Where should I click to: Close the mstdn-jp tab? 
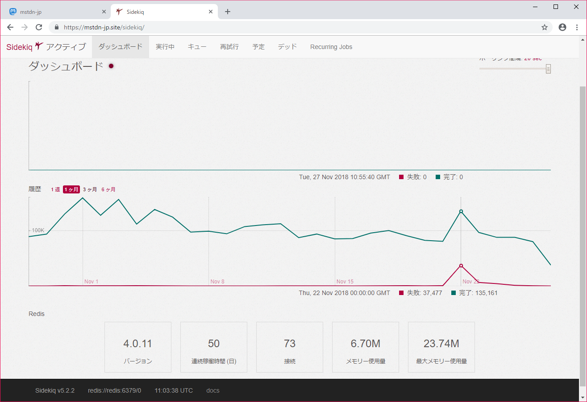(x=104, y=12)
